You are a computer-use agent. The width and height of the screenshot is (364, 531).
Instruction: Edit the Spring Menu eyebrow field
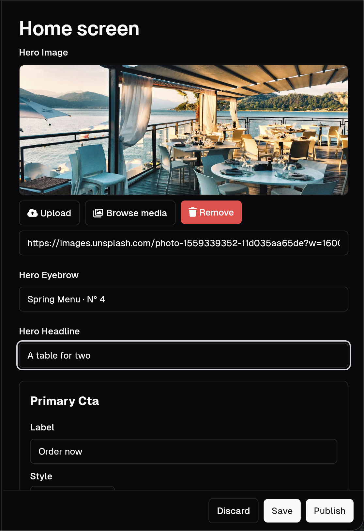pyautogui.click(x=184, y=299)
